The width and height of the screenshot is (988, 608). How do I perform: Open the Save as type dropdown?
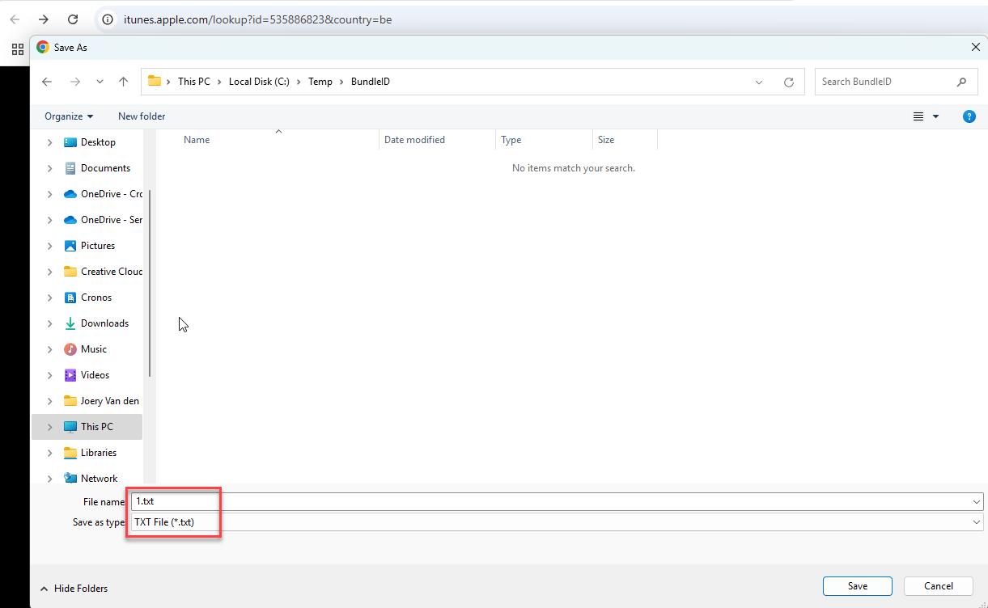pos(557,522)
